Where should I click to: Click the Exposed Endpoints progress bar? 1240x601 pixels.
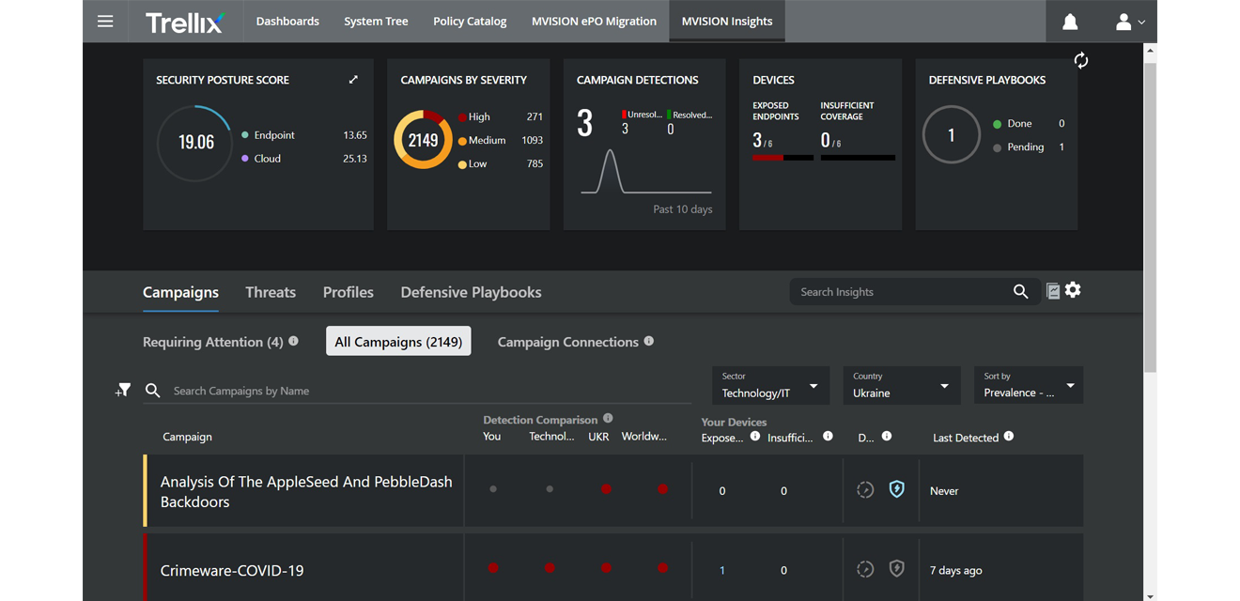(x=783, y=158)
